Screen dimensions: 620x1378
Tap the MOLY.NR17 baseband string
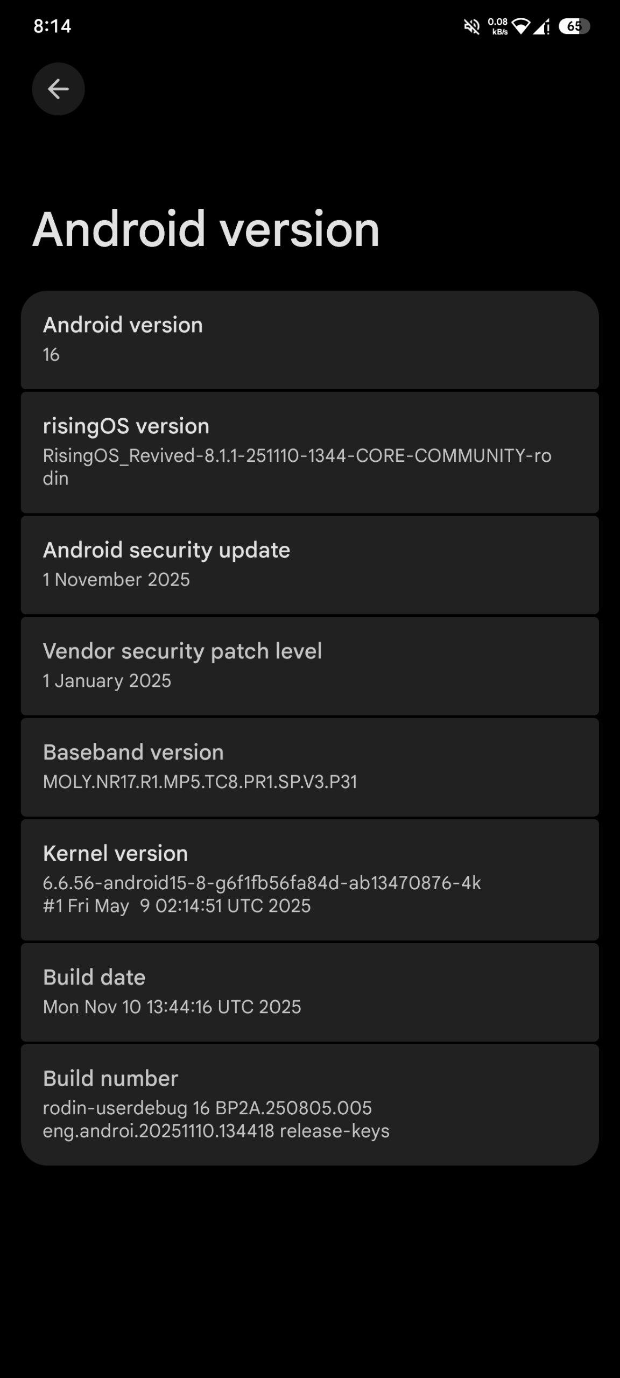tap(200, 782)
